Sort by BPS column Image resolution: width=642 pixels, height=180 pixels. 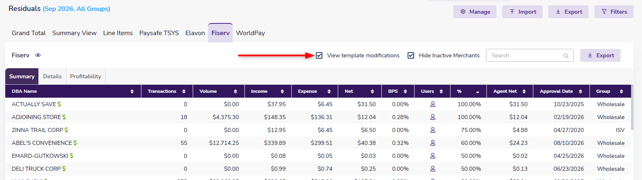(405, 92)
